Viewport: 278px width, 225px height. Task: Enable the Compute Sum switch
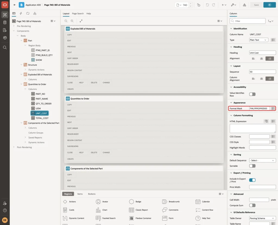(x=252, y=206)
